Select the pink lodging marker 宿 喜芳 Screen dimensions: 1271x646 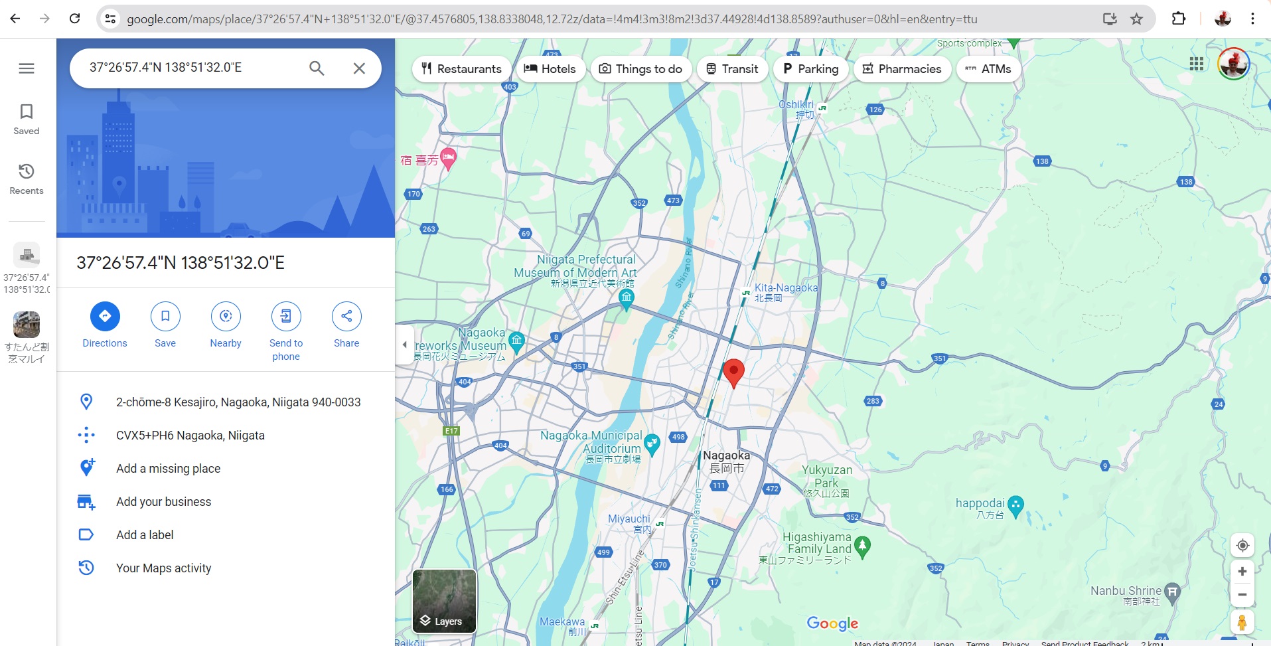point(449,159)
